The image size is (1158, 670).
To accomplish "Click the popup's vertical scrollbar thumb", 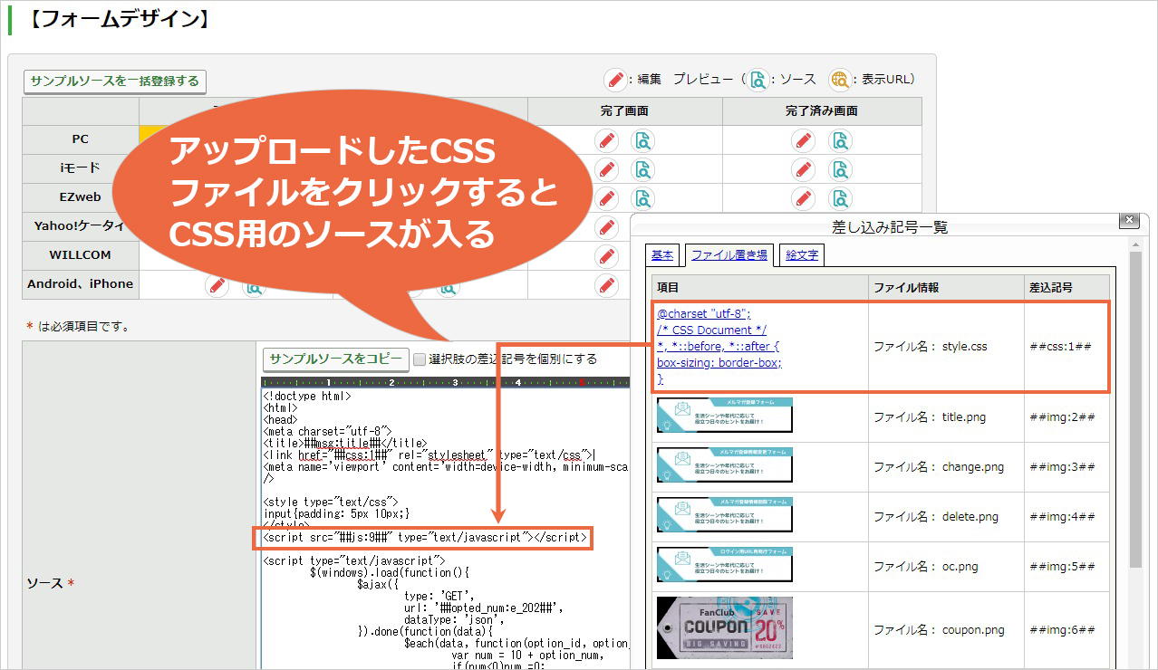I will pos(1135,409).
